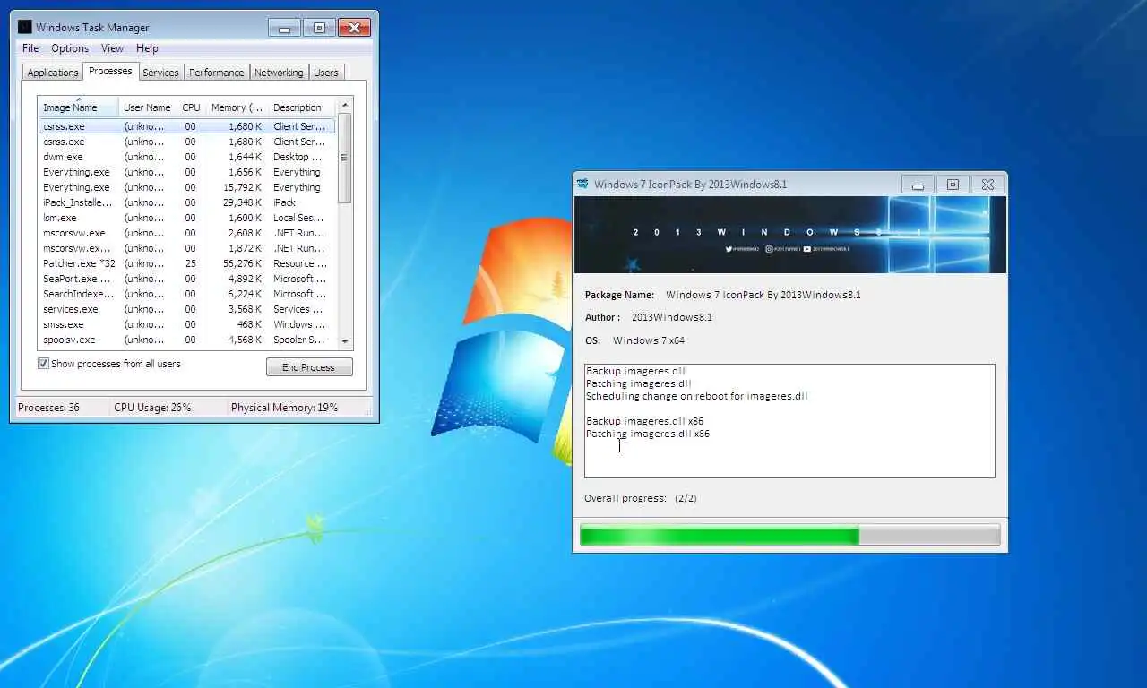Click the End Process button
Screen dimensions: 1147x688
pos(309,367)
